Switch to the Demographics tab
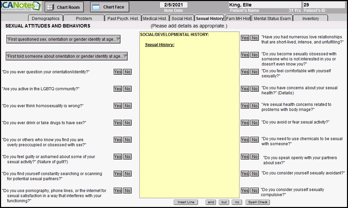This screenshot has height=208, width=348. (45, 19)
